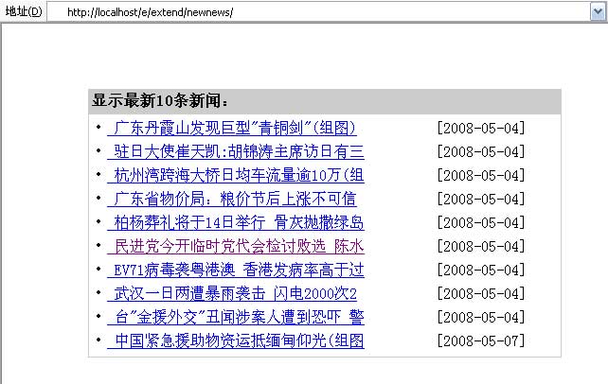Open the 广东省物价局 grain price link
This screenshot has width=608, height=384.
pyautogui.click(x=232, y=199)
